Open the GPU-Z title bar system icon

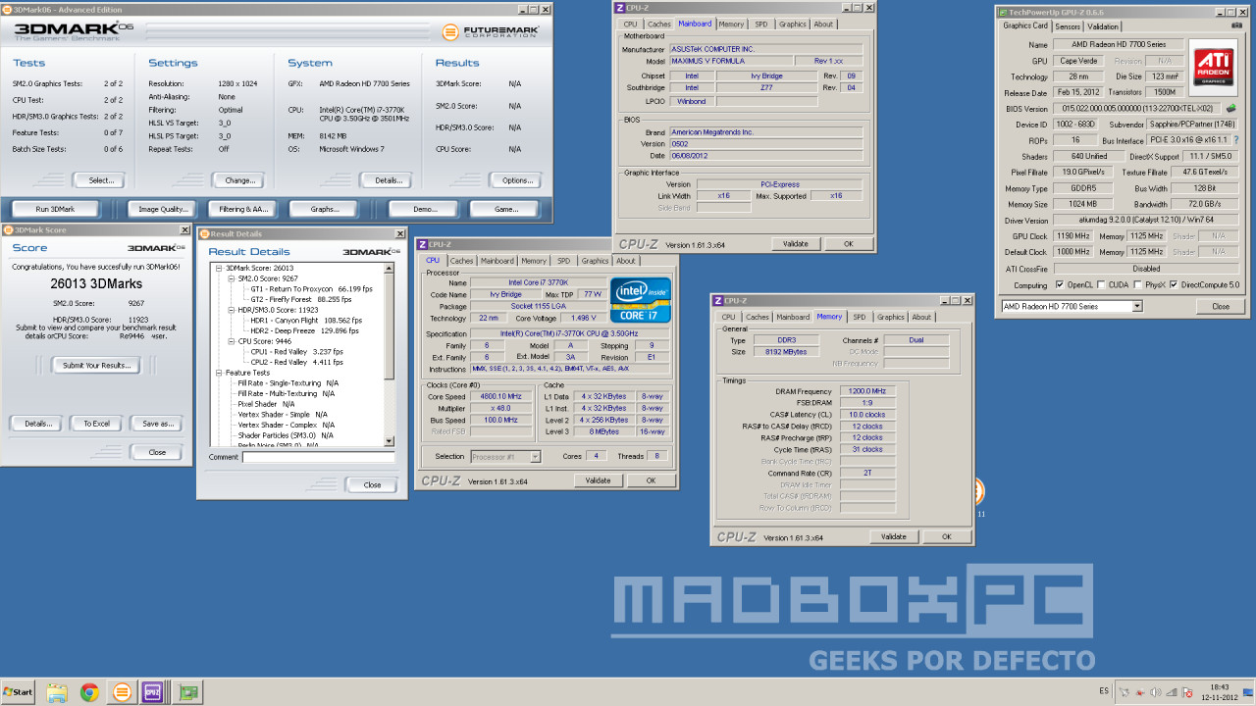(1001, 12)
